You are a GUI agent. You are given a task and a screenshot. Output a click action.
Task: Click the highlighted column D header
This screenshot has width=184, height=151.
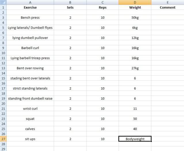pyautogui.click(x=135, y=2)
